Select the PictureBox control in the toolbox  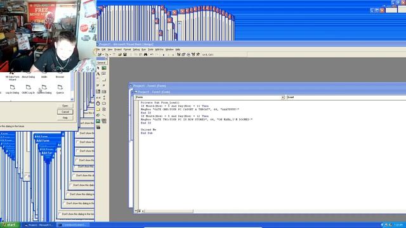click(x=104, y=68)
